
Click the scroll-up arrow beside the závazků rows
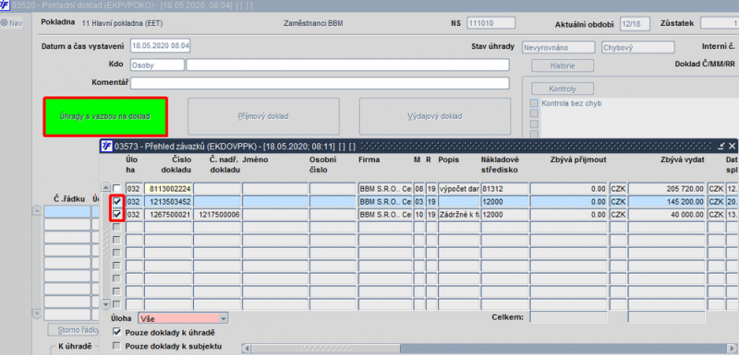pyautogui.click(x=106, y=188)
